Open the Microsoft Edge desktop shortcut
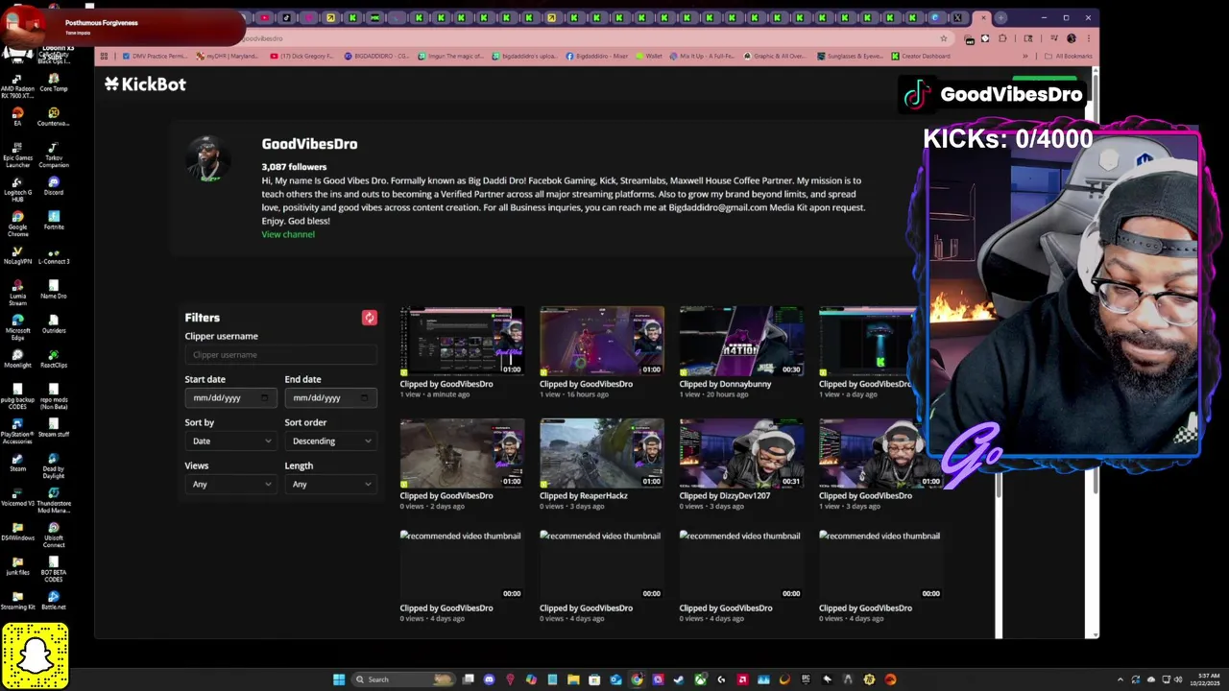This screenshot has height=691, width=1229. click(17, 327)
